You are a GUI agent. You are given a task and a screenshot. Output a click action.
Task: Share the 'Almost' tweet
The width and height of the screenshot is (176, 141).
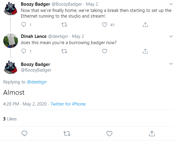point(152,134)
